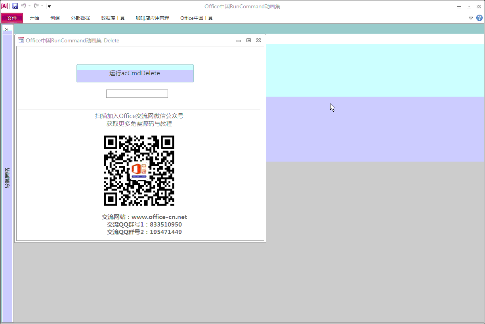Viewport: 485px width, 324px height.
Task: Expand the navigation pane with » button
Action: point(7,29)
